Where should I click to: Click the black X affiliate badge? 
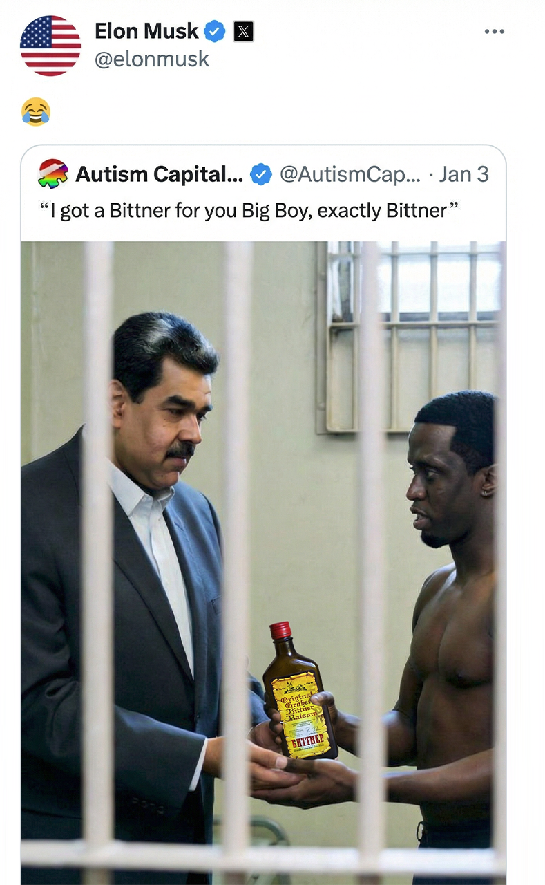[x=243, y=31]
